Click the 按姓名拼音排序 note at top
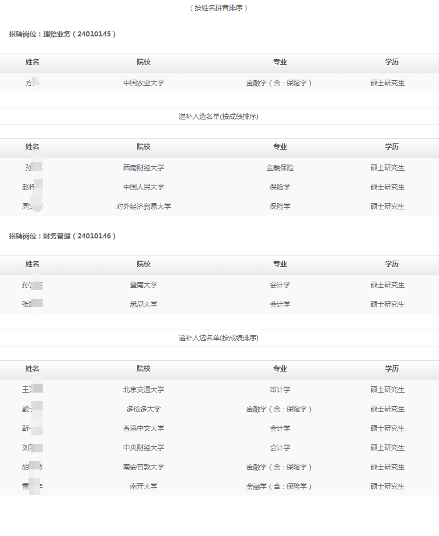 (x=219, y=8)
